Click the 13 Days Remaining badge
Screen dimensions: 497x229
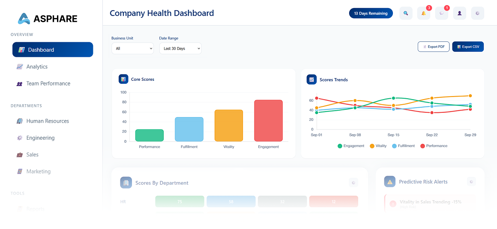click(371, 13)
